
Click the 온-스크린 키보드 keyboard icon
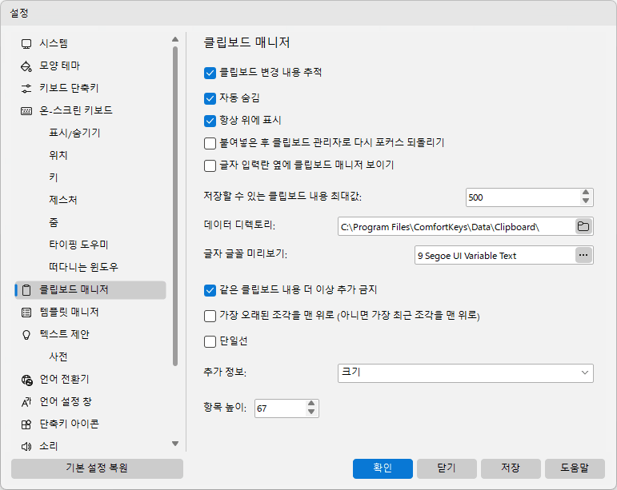pyautogui.click(x=26, y=111)
